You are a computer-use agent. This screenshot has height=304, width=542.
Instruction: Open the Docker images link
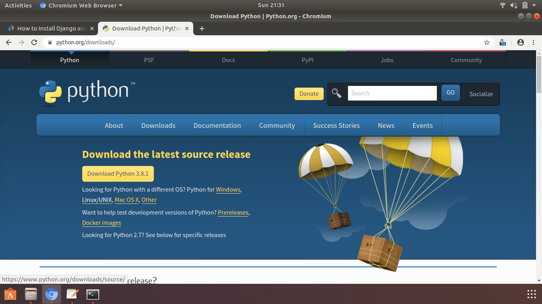coord(102,223)
